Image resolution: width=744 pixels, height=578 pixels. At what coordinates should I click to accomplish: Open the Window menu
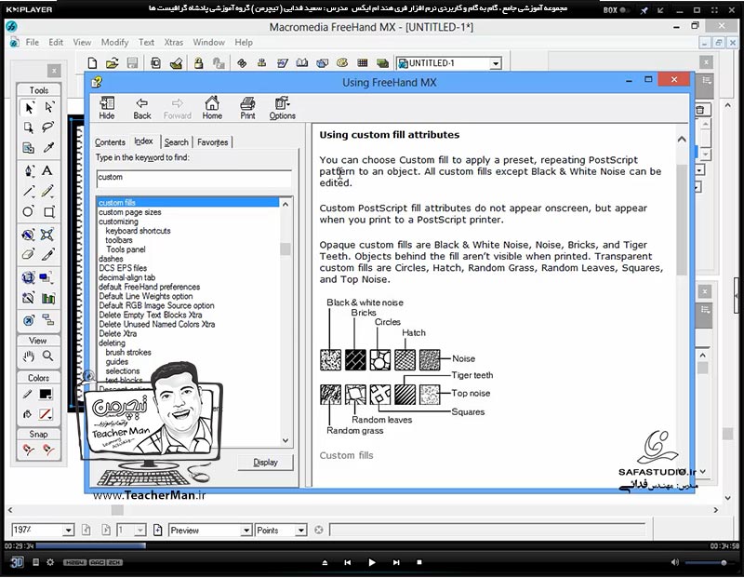pos(208,42)
